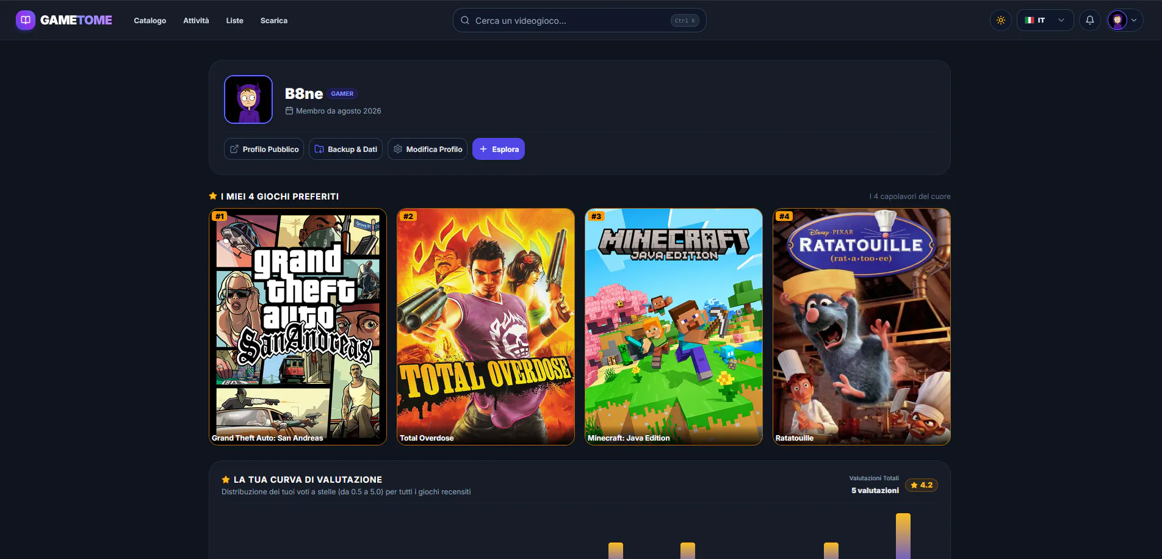Open the Minecraft: Java Edition card

click(674, 326)
